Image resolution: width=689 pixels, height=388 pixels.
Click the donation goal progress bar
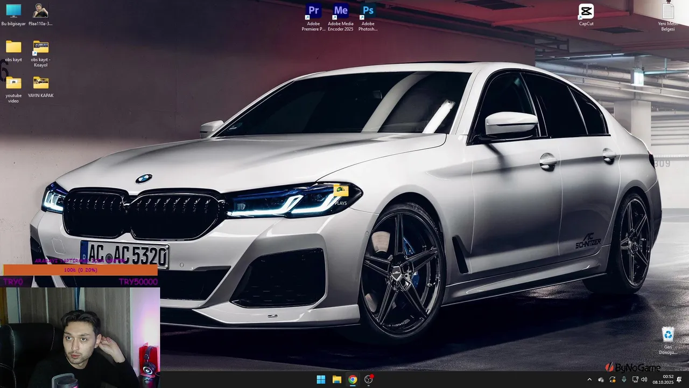coord(80,270)
